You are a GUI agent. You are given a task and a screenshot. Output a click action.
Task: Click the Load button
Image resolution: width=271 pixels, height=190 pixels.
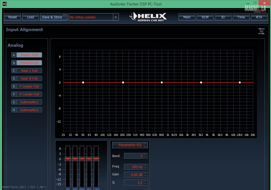[x=30, y=17]
